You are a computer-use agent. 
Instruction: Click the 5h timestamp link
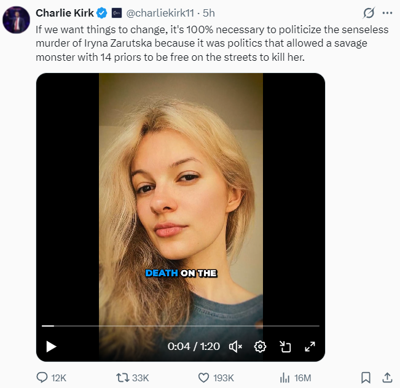coord(209,13)
